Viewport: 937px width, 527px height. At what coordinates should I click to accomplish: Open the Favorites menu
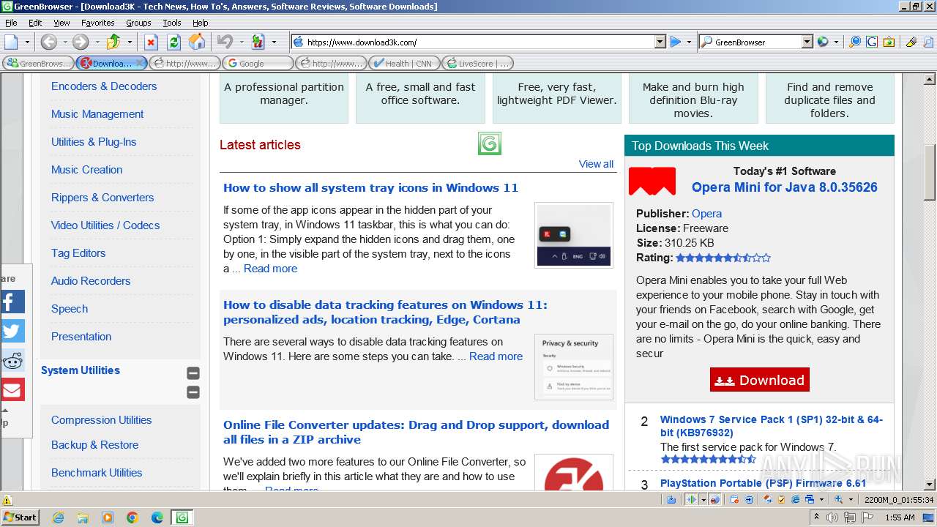97,23
